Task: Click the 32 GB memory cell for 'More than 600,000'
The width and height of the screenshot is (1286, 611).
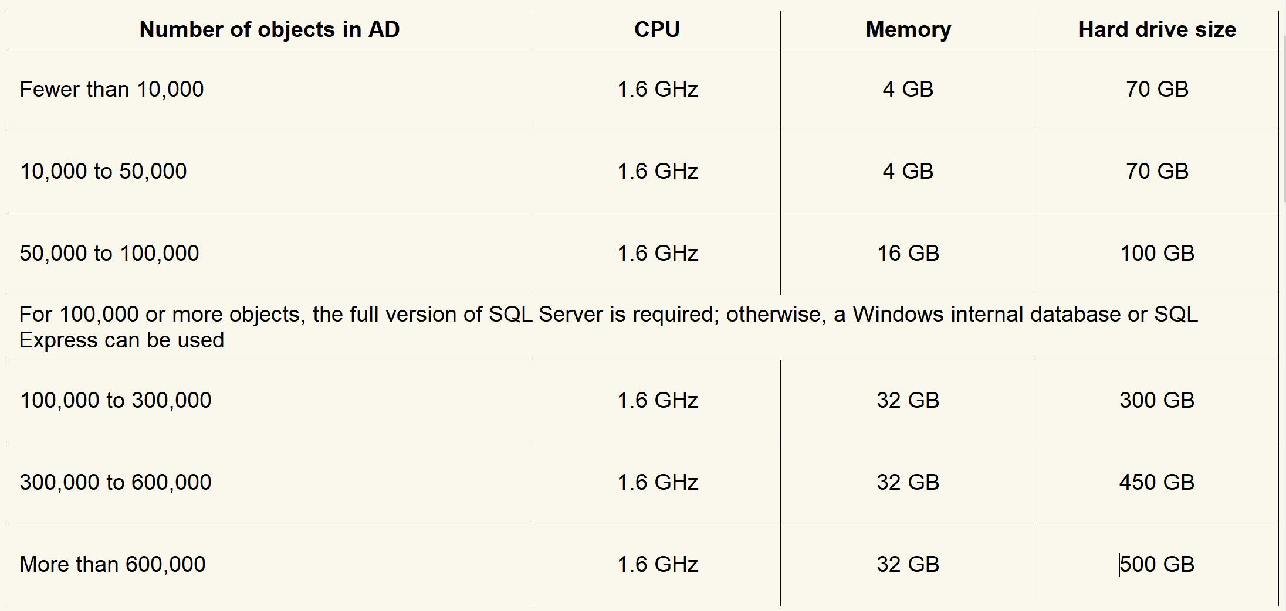Action: [x=908, y=565]
